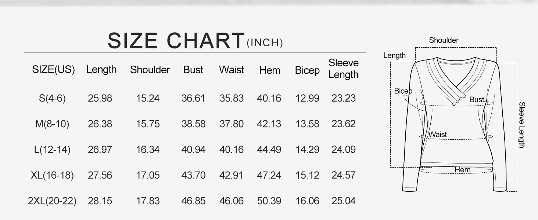Click the M(8-10) size row label
The height and width of the screenshot is (220, 538).
52,124
